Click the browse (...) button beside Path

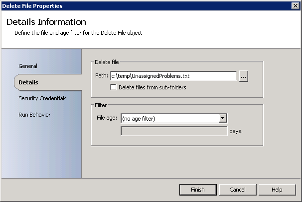(244, 76)
